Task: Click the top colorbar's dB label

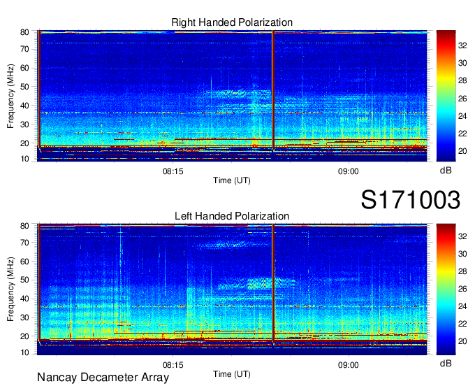Action: (x=446, y=171)
